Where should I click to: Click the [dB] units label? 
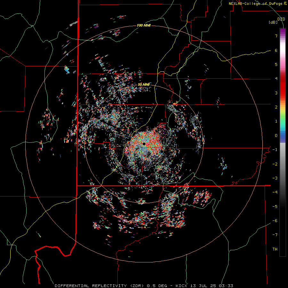(273, 22)
